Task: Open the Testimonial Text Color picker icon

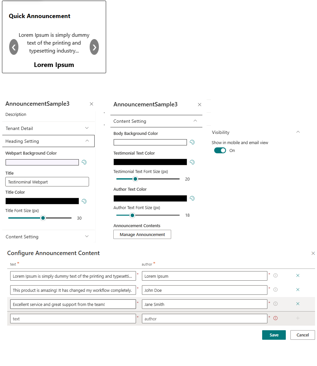Action: click(192, 162)
